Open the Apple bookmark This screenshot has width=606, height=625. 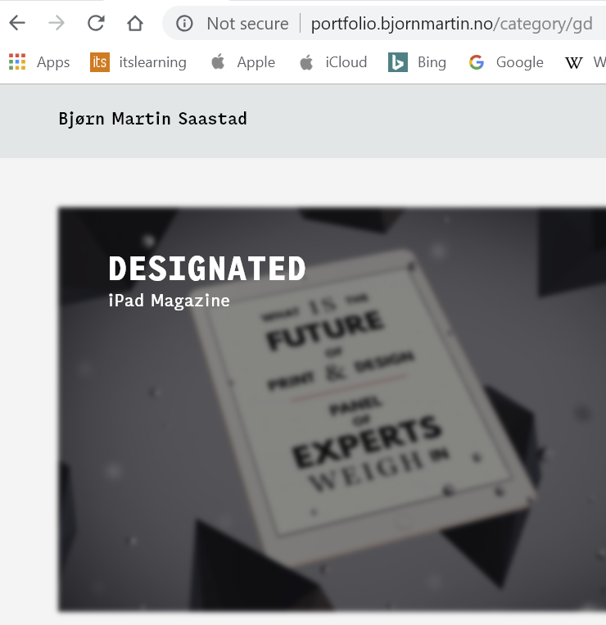(242, 62)
